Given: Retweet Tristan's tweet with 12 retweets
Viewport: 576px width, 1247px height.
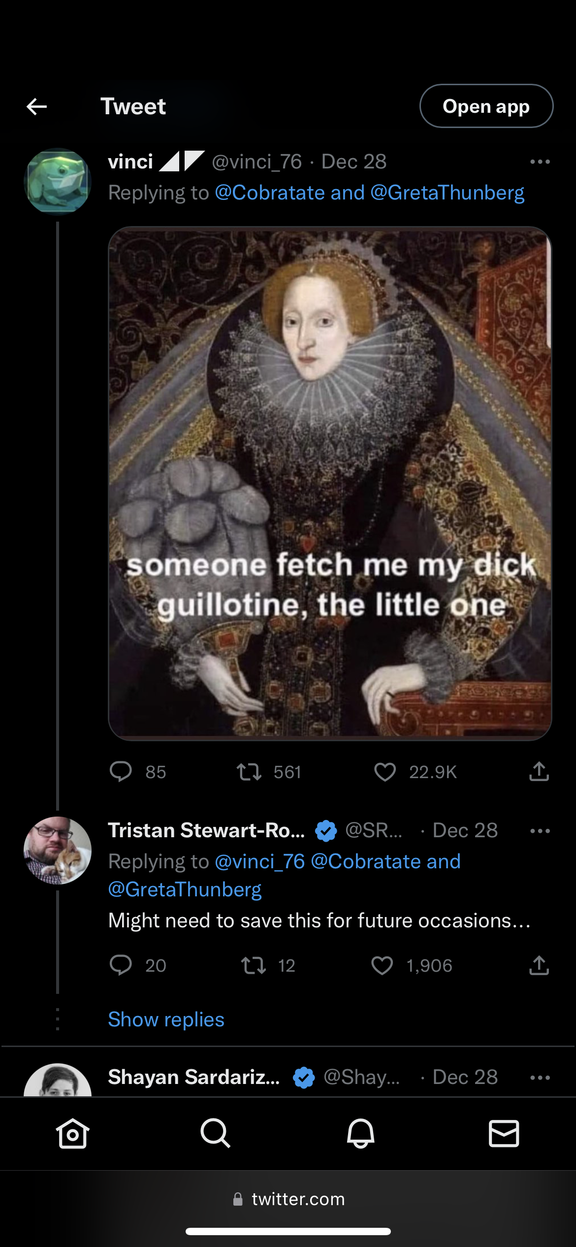Looking at the screenshot, I should tap(253, 965).
